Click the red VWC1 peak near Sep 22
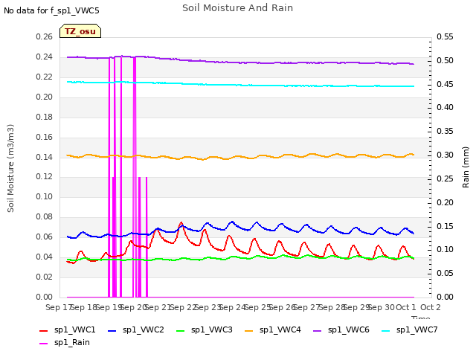 pyautogui.click(x=181, y=223)
